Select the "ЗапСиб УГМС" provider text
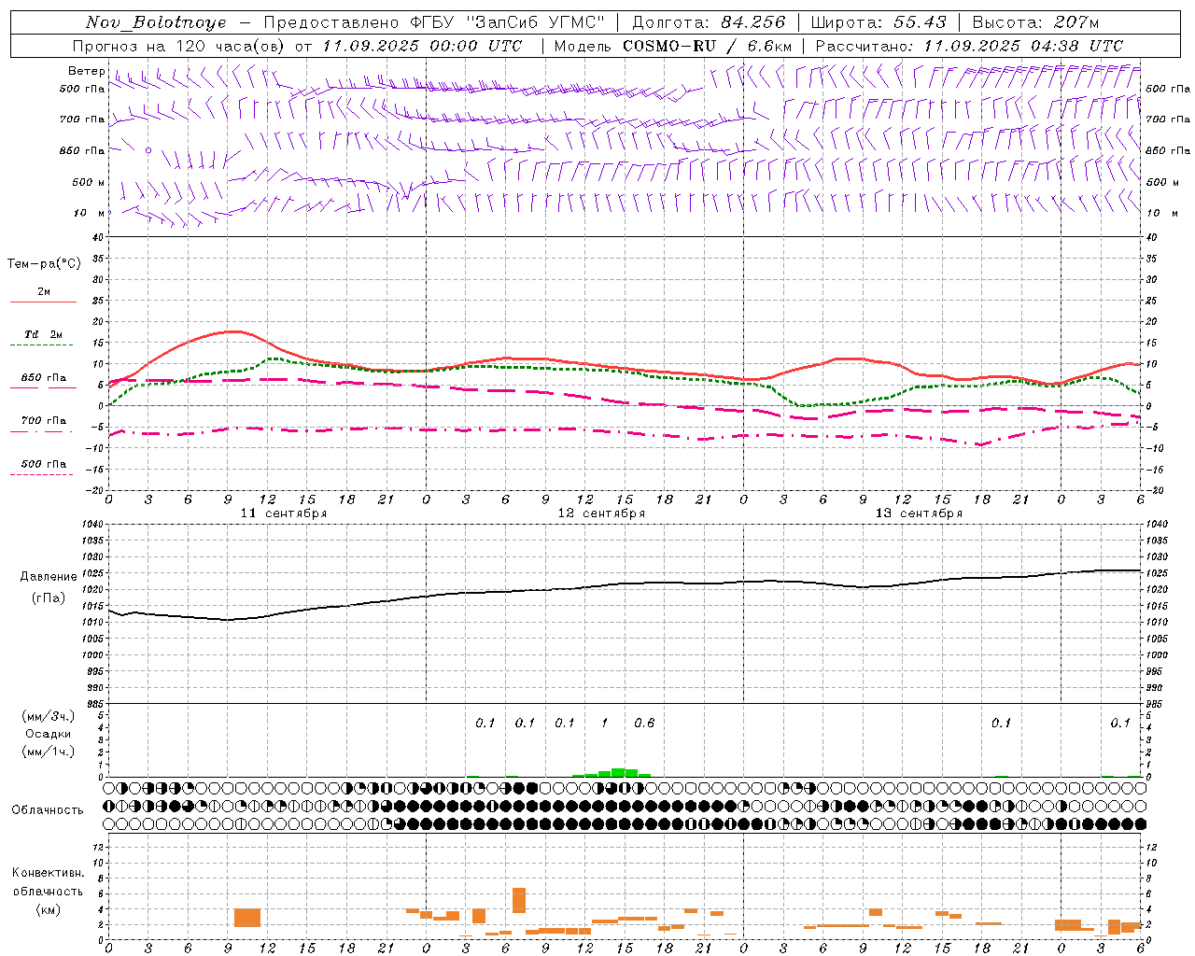The height and width of the screenshot is (956, 1195). 535,22
